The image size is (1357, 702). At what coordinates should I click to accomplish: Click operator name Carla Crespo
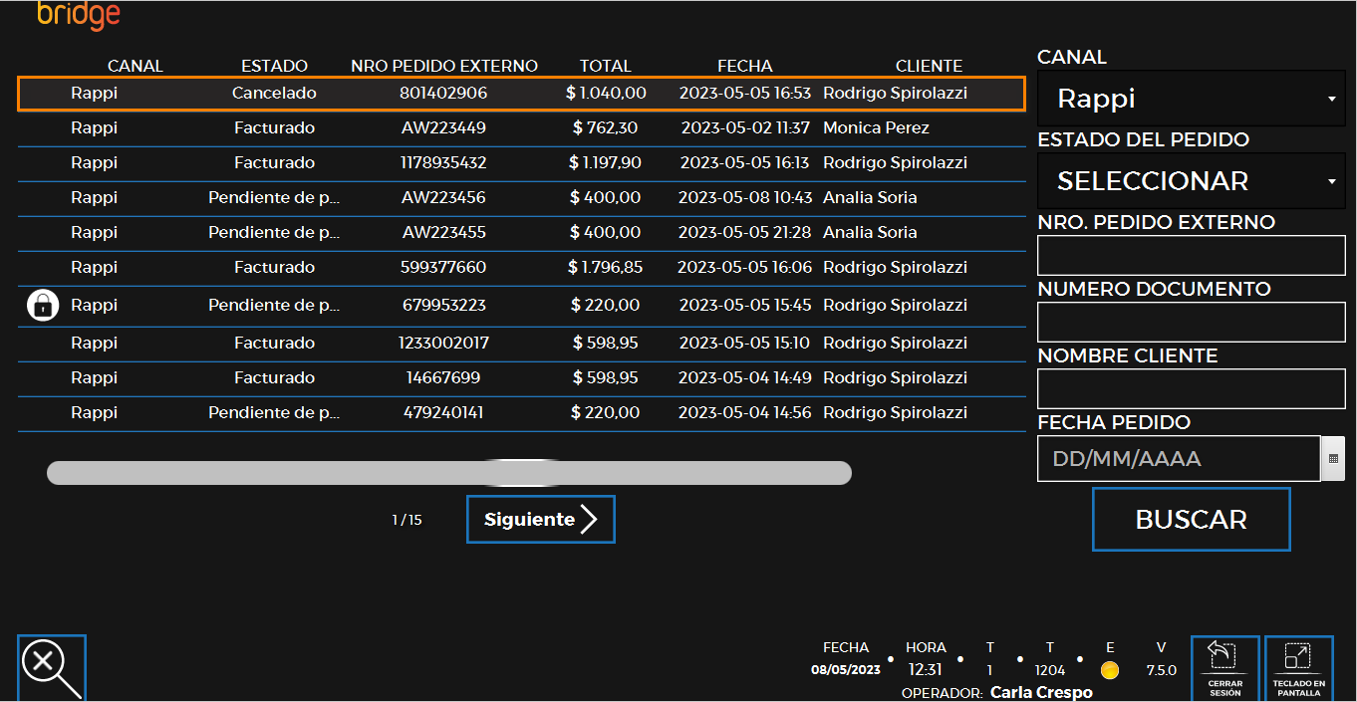[x=1041, y=692]
